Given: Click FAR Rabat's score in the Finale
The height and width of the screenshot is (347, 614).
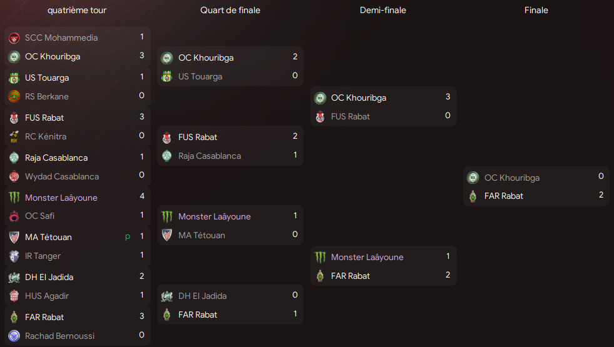Looking at the screenshot, I should point(601,195).
